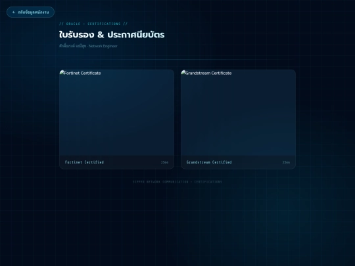Click the left arrow icon in back button

click(x=14, y=12)
